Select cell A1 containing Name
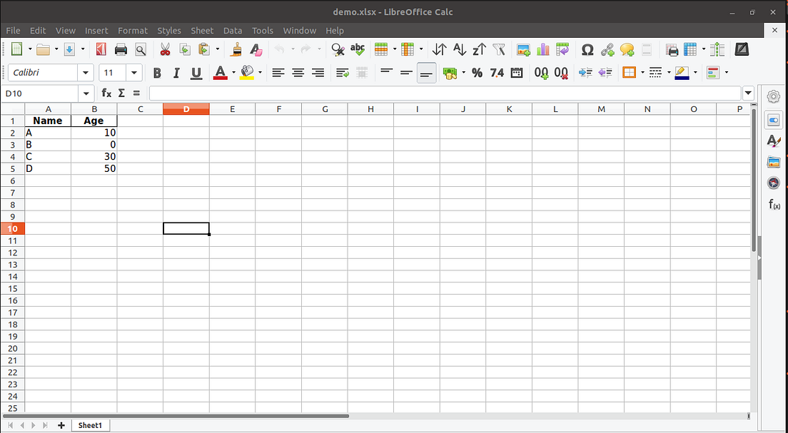 coord(48,121)
